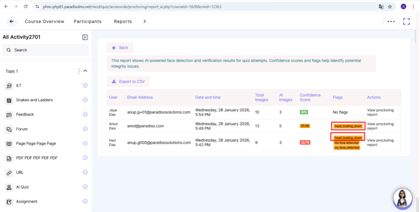
Task: Switch to the Participants tab
Action: (87, 21)
